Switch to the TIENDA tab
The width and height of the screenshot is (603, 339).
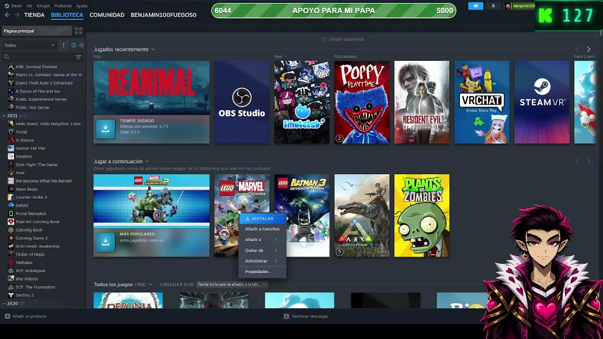[x=34, y=15]
